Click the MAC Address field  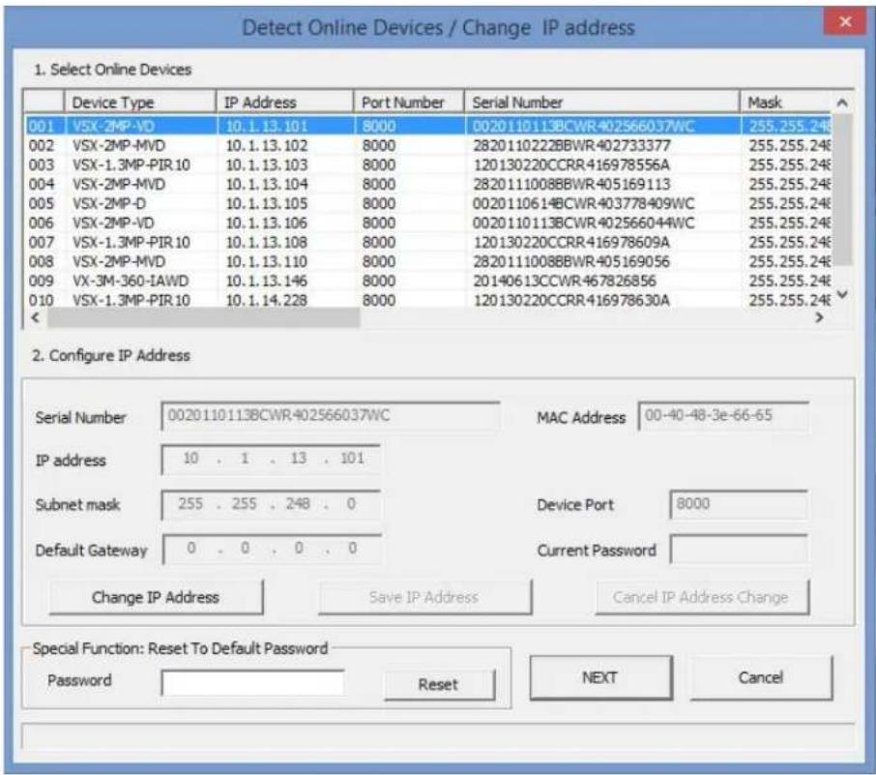(x=723, y=417)
